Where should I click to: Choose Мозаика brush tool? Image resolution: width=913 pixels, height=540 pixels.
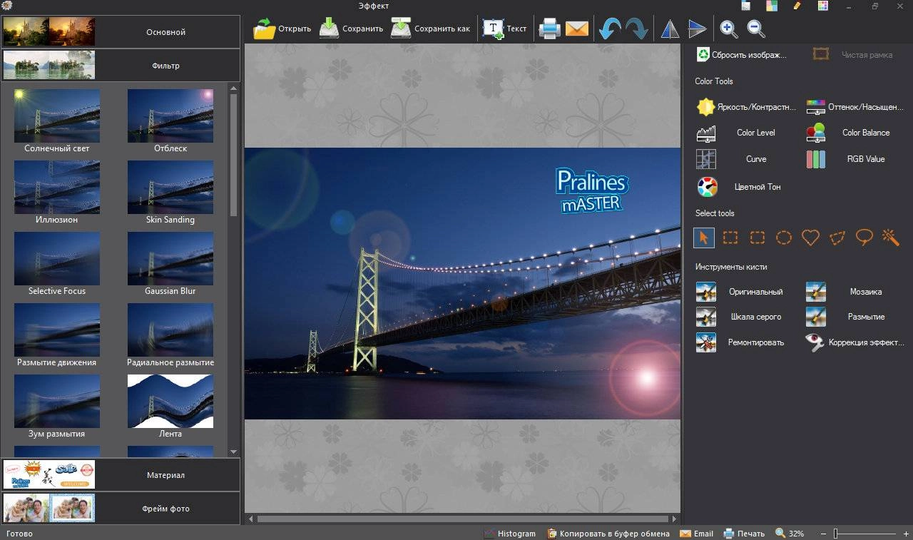pos(845,292)
